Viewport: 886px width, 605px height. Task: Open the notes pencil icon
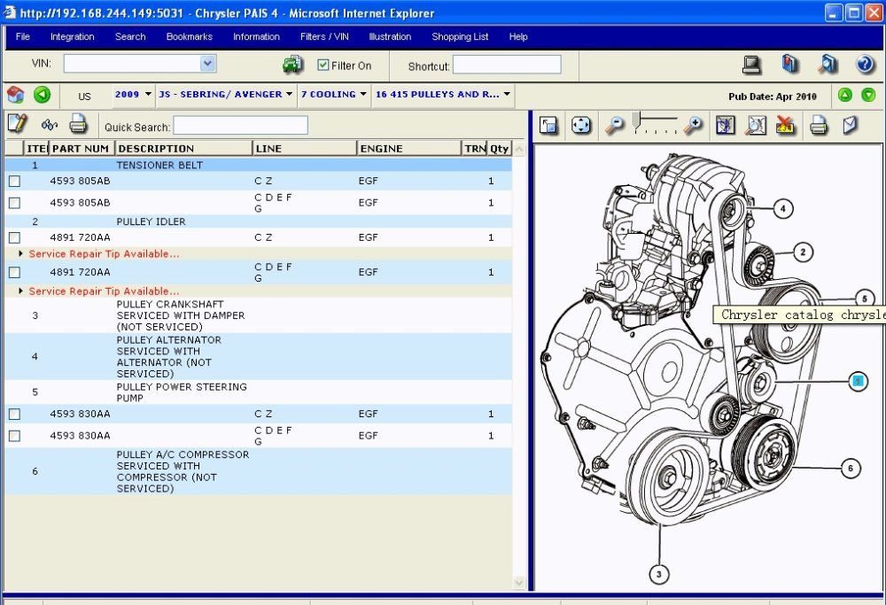click(18, 123)
